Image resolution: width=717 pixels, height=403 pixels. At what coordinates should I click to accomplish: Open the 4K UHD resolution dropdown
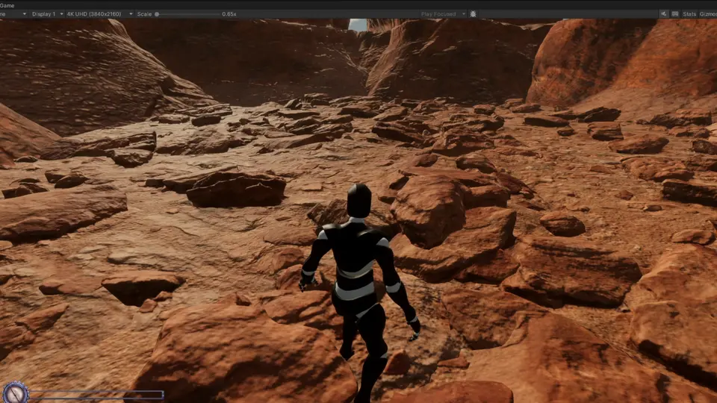[x=99, y=14]
